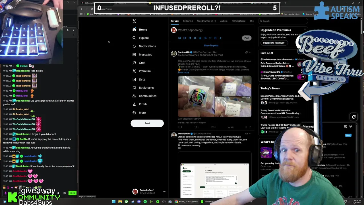The height and width of the screenshot is (205, 364).
Task: Open the Senate Passes Bipartisan Vote news item
Action: coord(281,99)
